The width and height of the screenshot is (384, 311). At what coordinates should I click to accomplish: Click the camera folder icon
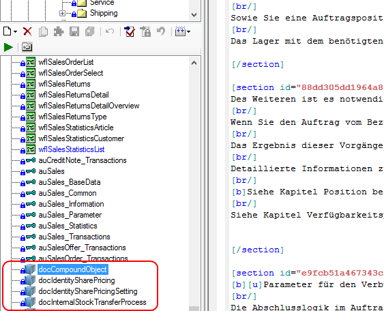point(27,47)
